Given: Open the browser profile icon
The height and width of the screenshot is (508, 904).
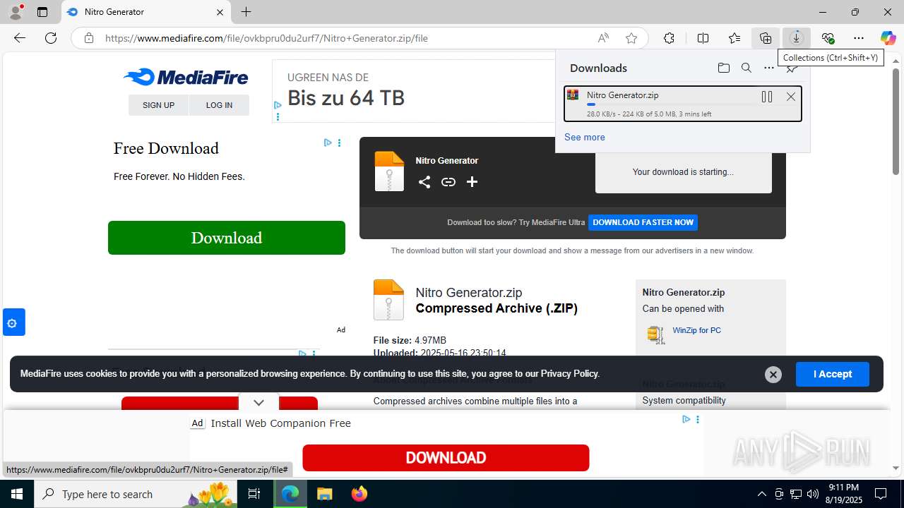Looking at the screenshot, I should 16,12.
